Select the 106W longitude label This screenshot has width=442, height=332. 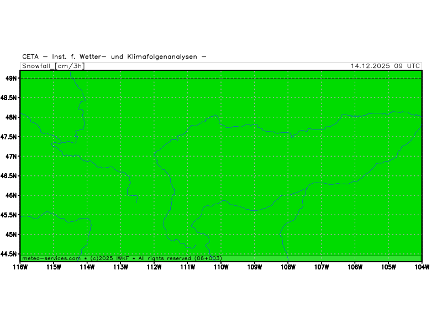click(x=355, y=267)
